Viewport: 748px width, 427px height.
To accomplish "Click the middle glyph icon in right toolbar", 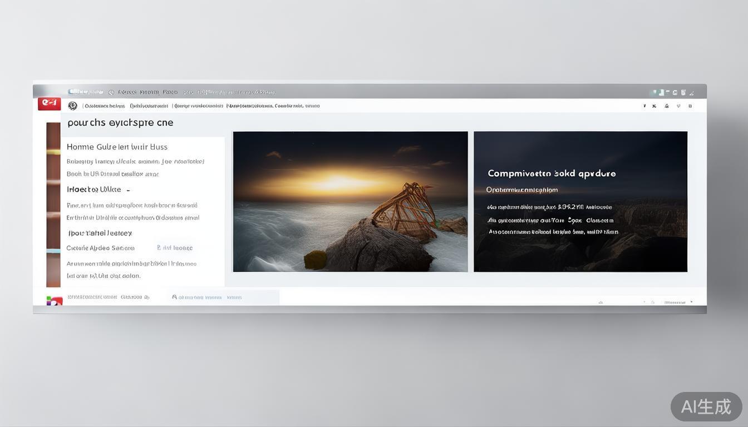I will coord(666,106).
